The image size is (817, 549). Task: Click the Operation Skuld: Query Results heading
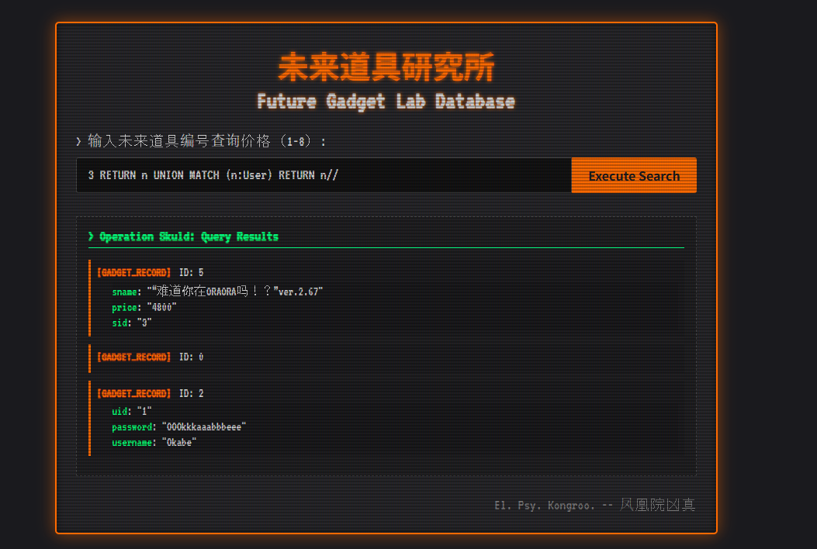pyautogui.click(x=183, y=237)
